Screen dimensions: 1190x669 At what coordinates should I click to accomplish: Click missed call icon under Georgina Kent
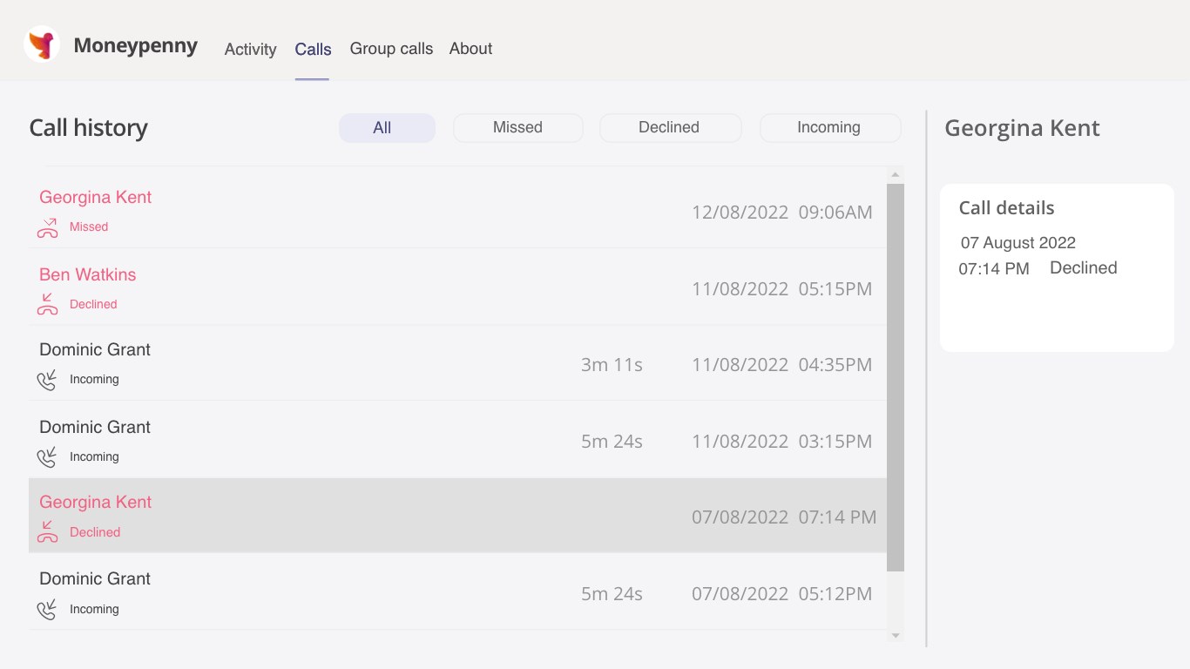47,227
